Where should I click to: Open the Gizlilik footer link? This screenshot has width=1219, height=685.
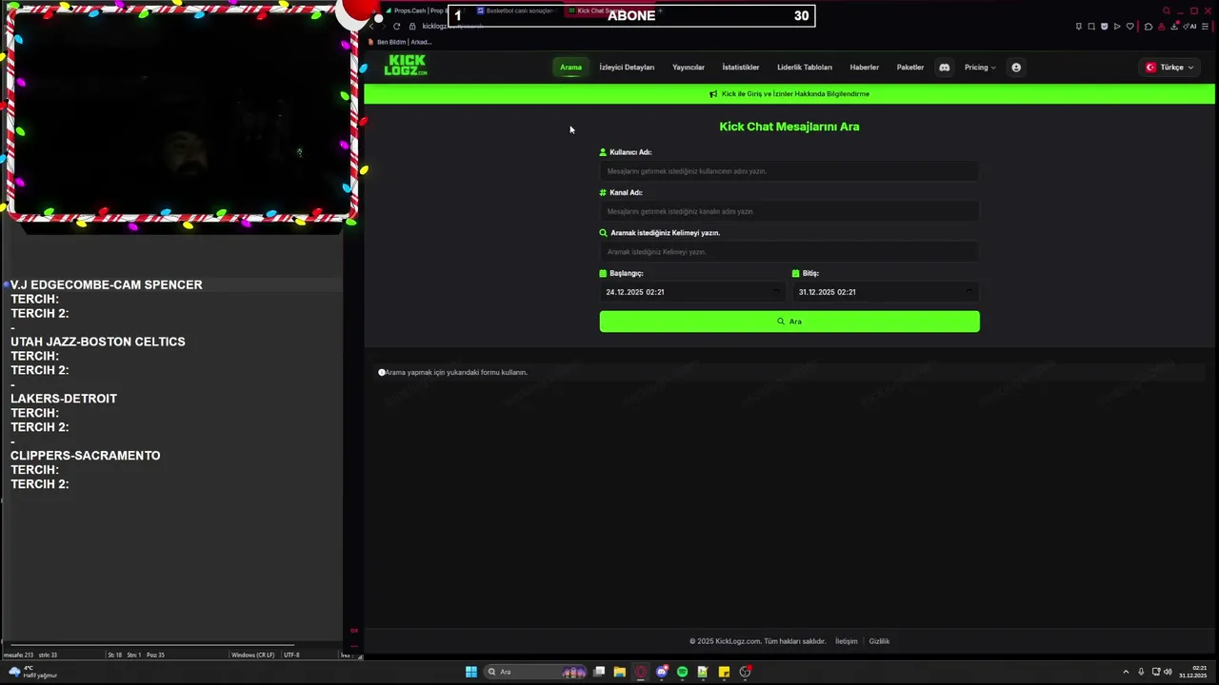(x=879, y=641)
